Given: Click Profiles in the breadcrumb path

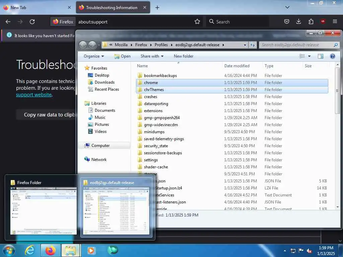Looking at the screenshot, I should click(x=161, y=45).
